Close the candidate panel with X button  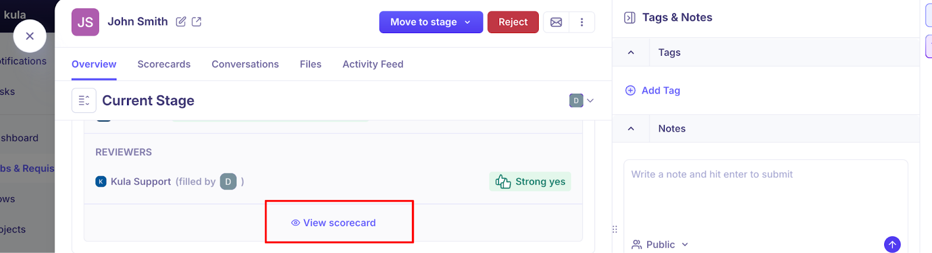coord(30,36)
